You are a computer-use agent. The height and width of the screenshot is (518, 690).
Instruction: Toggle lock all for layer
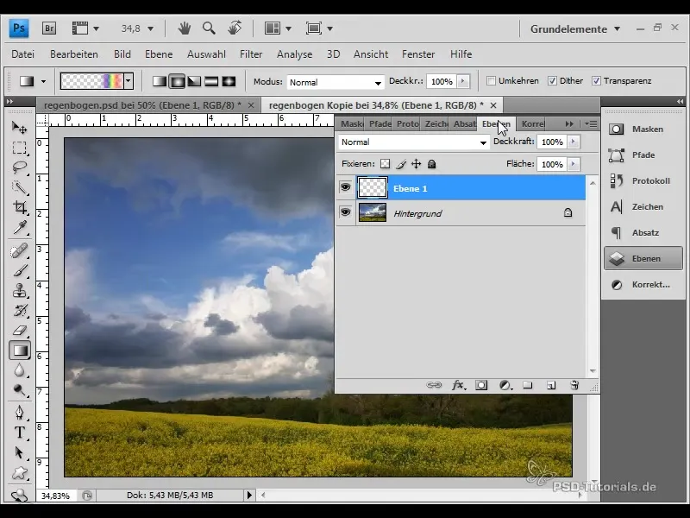tap(432, 164)
